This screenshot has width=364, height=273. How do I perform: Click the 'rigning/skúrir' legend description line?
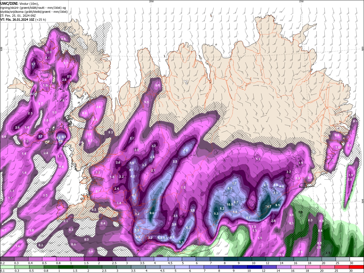[x=34, y=8]
